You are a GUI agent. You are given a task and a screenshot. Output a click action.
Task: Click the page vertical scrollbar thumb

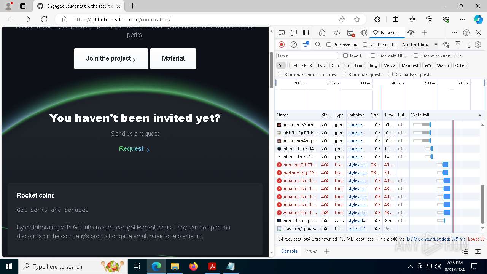coord(271,70)
